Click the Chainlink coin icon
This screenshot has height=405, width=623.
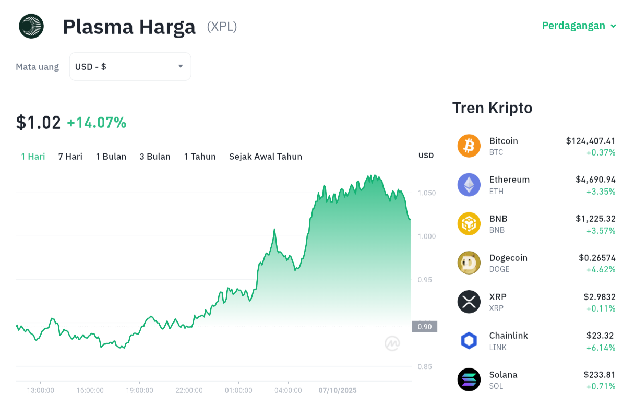[x=469, y=341]
